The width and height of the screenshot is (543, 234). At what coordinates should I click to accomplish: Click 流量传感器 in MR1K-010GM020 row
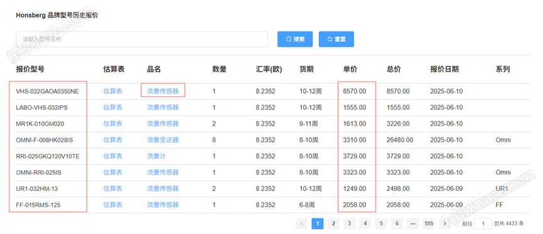click(x=163, y=124)
